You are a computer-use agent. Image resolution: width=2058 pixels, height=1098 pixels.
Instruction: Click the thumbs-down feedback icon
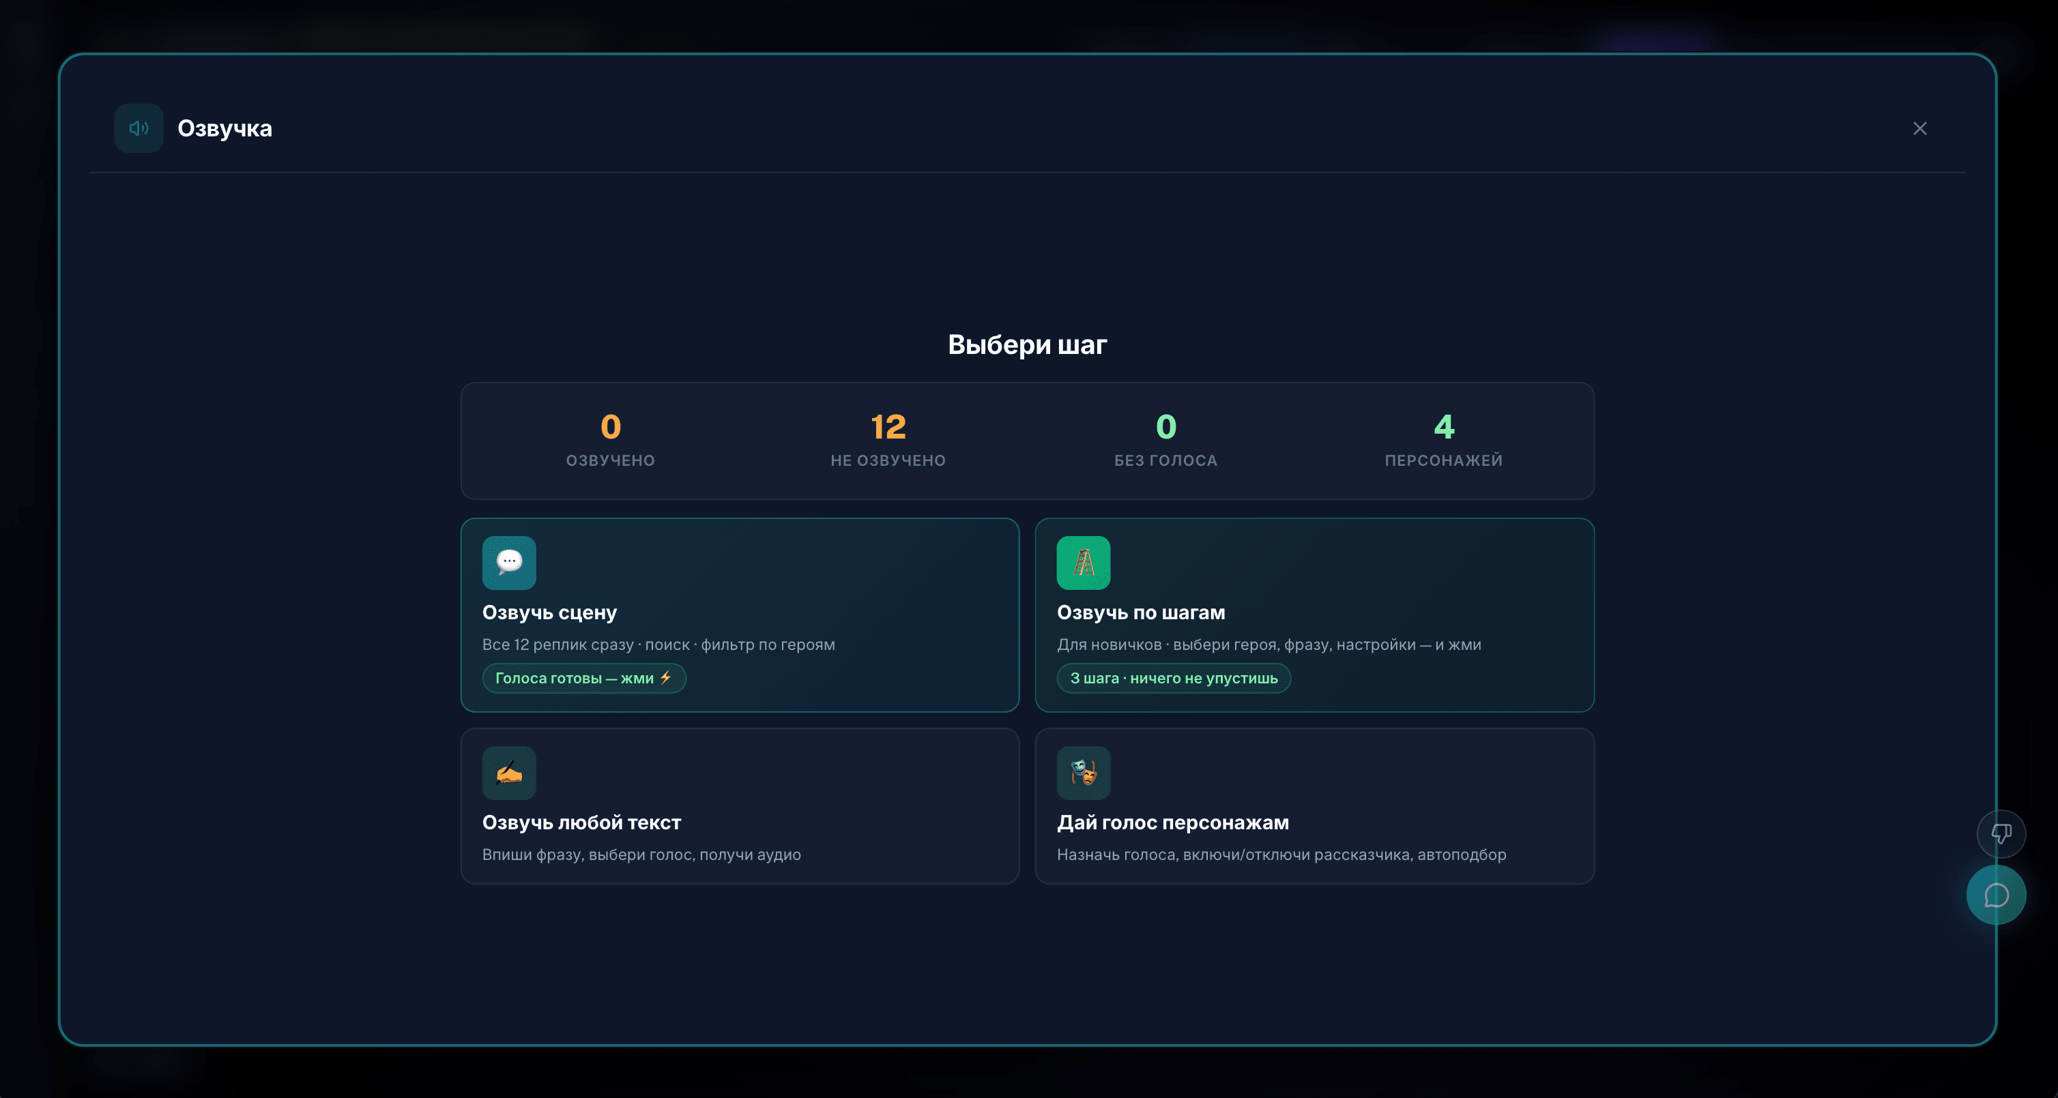[x=2001, y=833]
